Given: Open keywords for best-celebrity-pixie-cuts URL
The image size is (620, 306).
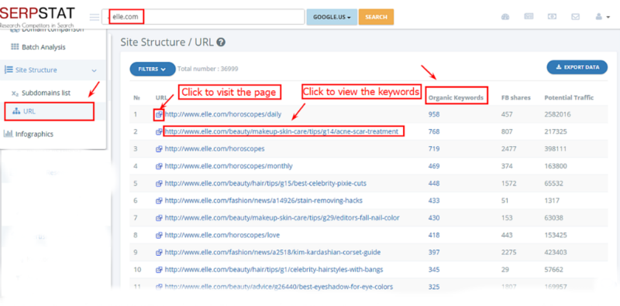Looking at the screenshot, I should point(266,183).
